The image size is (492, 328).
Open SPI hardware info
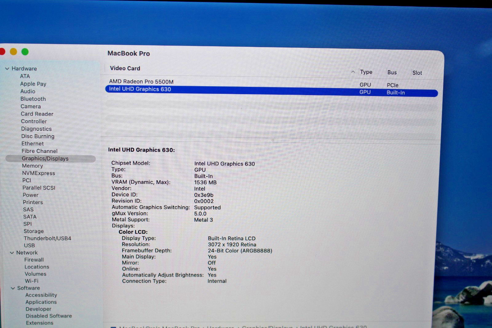click(x=28, y=224)
